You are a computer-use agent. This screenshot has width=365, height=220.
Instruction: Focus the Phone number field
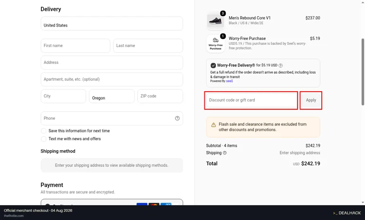click(112, 118)
